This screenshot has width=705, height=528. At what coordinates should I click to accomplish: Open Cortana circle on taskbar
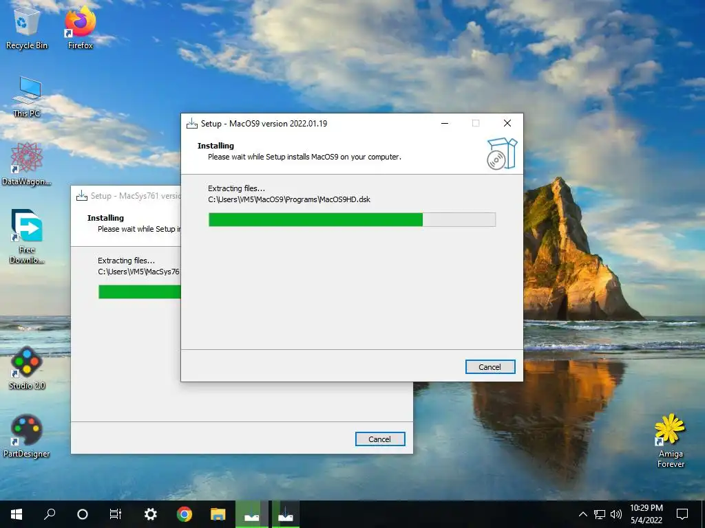point(83,514)
